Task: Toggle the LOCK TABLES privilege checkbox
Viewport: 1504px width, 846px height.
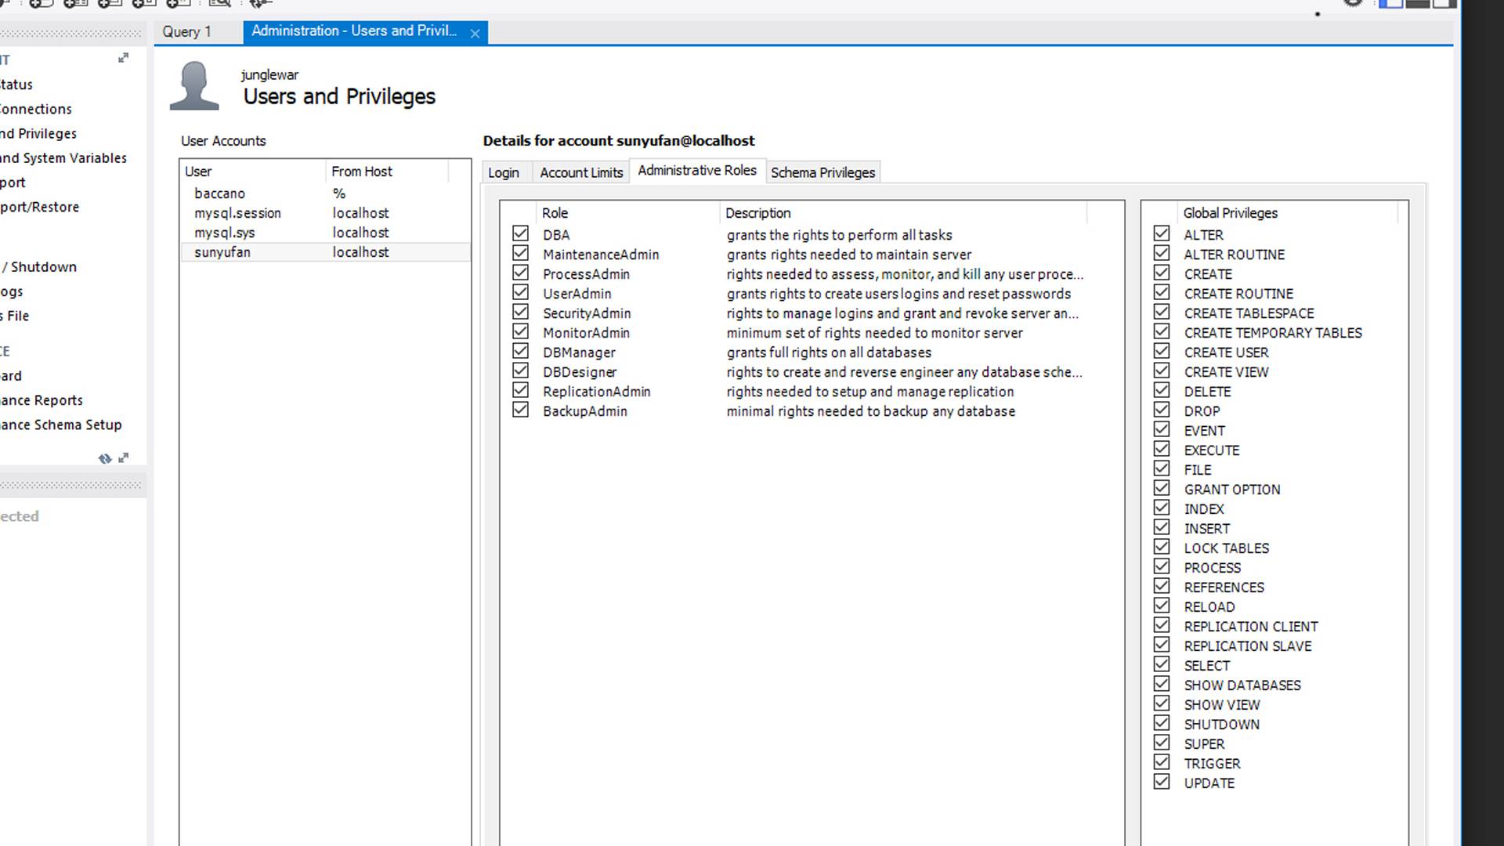Action: click(1162, 547)
